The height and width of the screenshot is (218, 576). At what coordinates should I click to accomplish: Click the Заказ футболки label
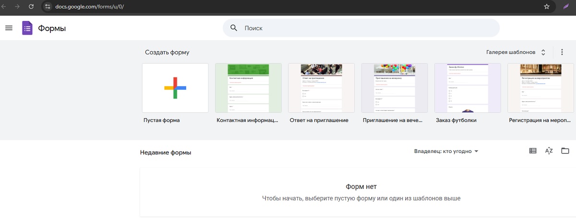[x=456, y=120]
